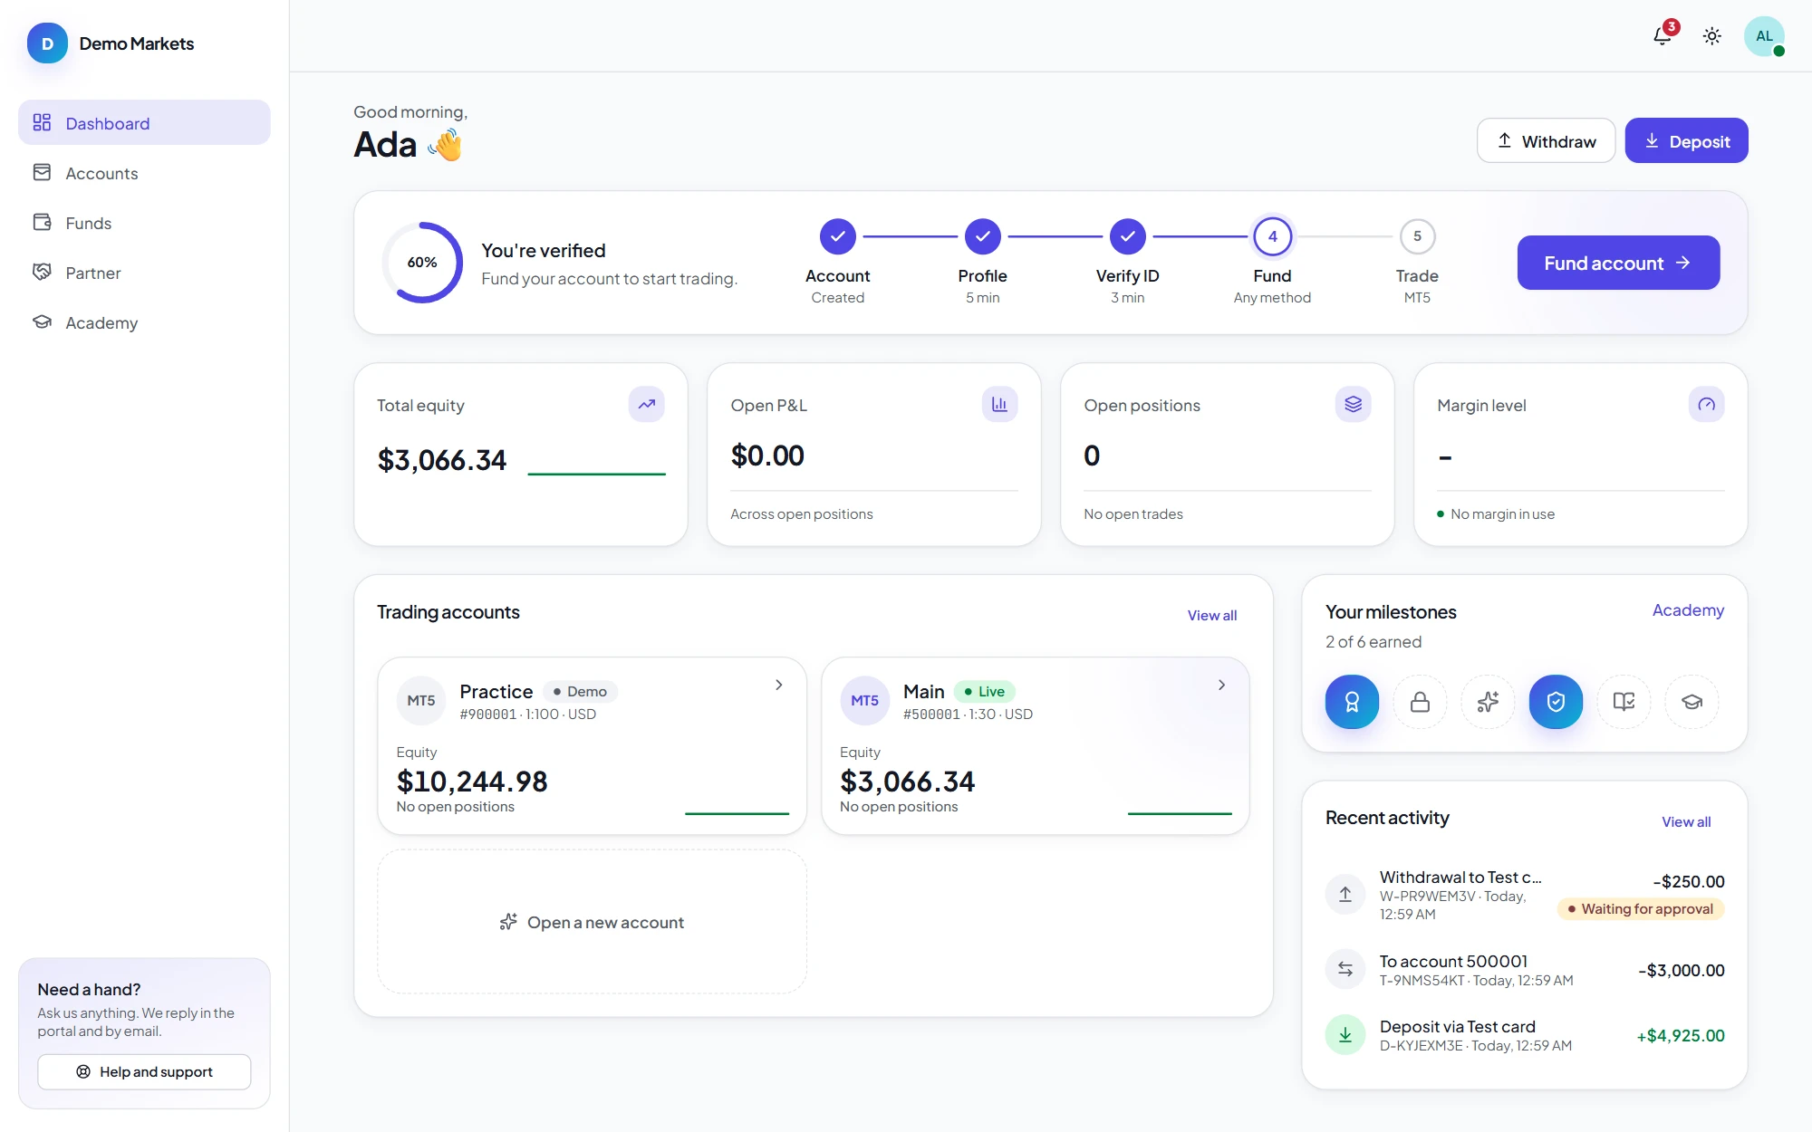This screenshot has width=1812, height=1132.
Task: Select the earned ribbon award milestone
Action: (1352, 702)
